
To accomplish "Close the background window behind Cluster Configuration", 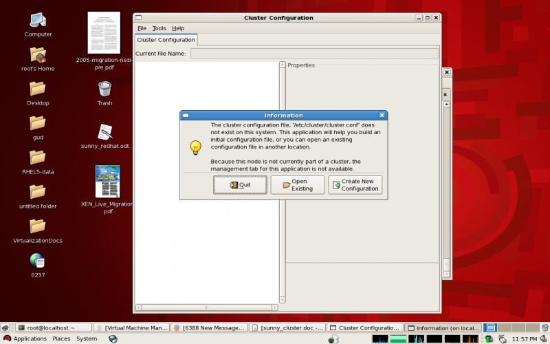I will (x=446, y=72).
